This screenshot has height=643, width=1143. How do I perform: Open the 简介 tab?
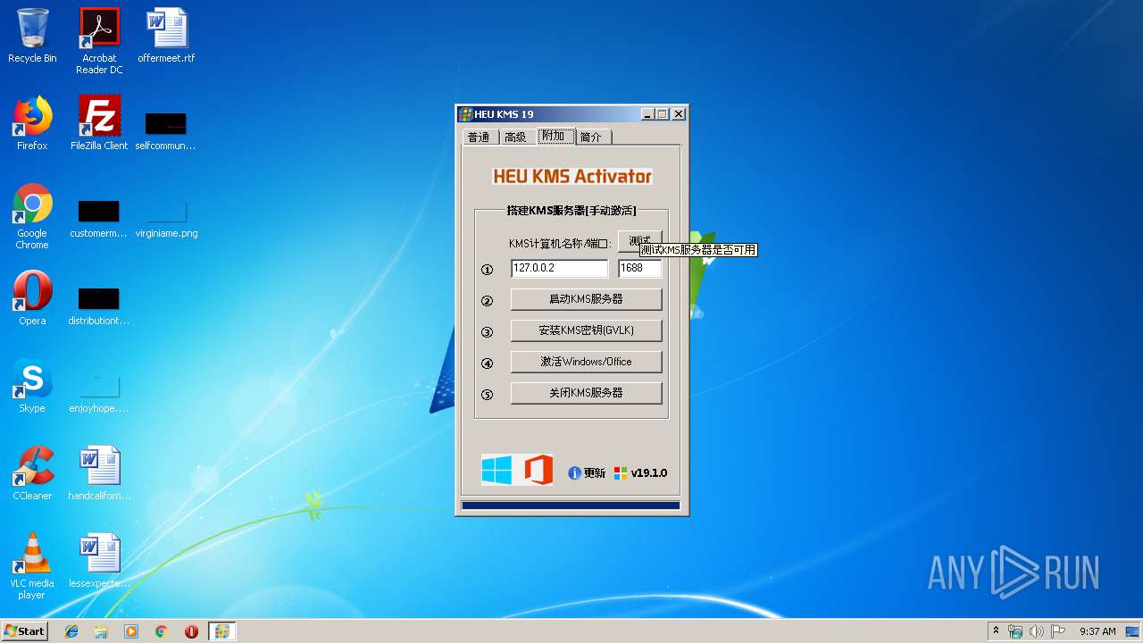point(592,137)
